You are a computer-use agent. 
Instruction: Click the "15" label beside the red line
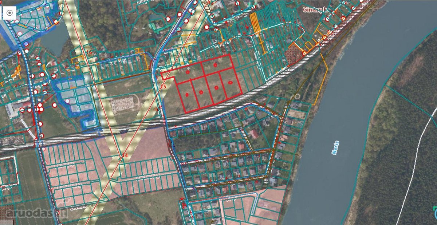click(163, 87)
